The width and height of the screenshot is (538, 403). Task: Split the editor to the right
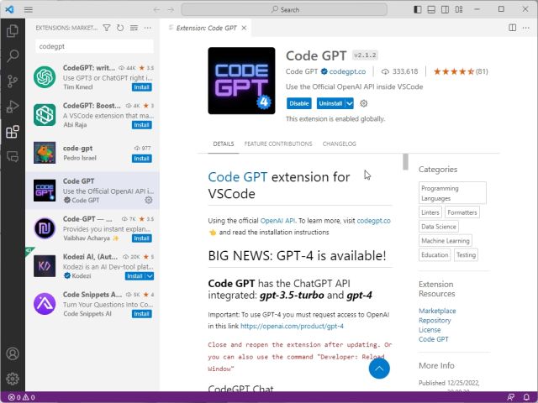[512, 28]
